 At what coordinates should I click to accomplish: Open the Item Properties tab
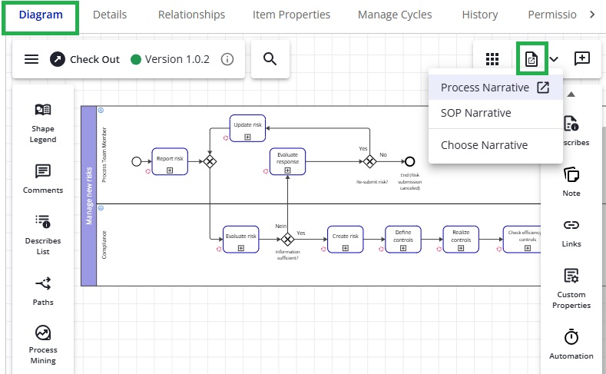[292, 15]
